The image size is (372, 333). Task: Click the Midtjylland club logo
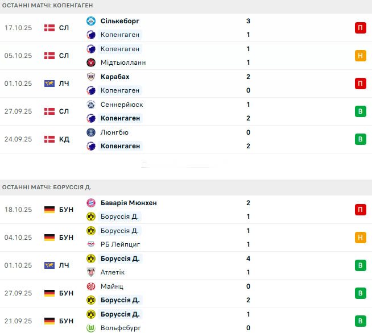(91, 63)
